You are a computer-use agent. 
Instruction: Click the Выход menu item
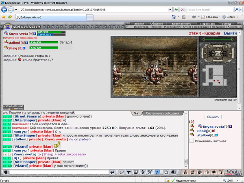click(226, 24)
